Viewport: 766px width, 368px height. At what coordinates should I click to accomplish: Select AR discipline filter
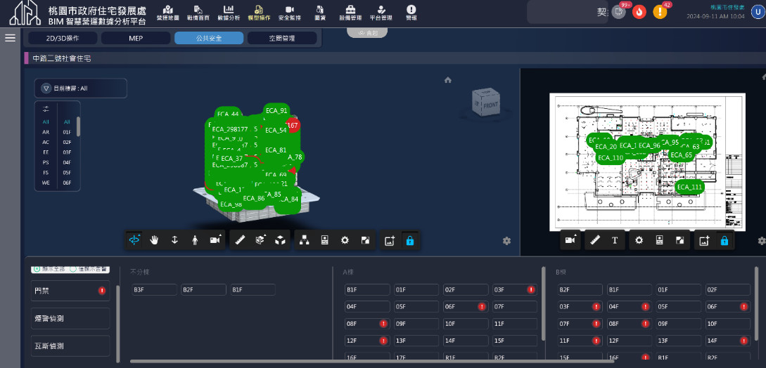(x=46, y=132)
